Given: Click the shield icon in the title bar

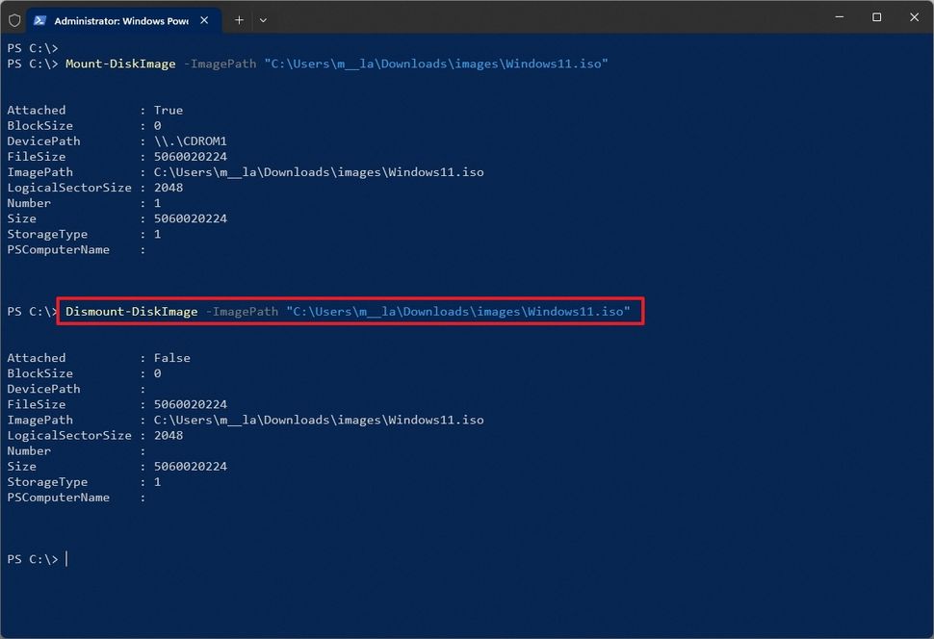Looking at the screenshot, I should click(14, 19).
